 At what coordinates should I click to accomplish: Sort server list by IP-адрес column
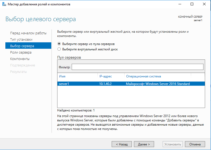tap(111, 76)
